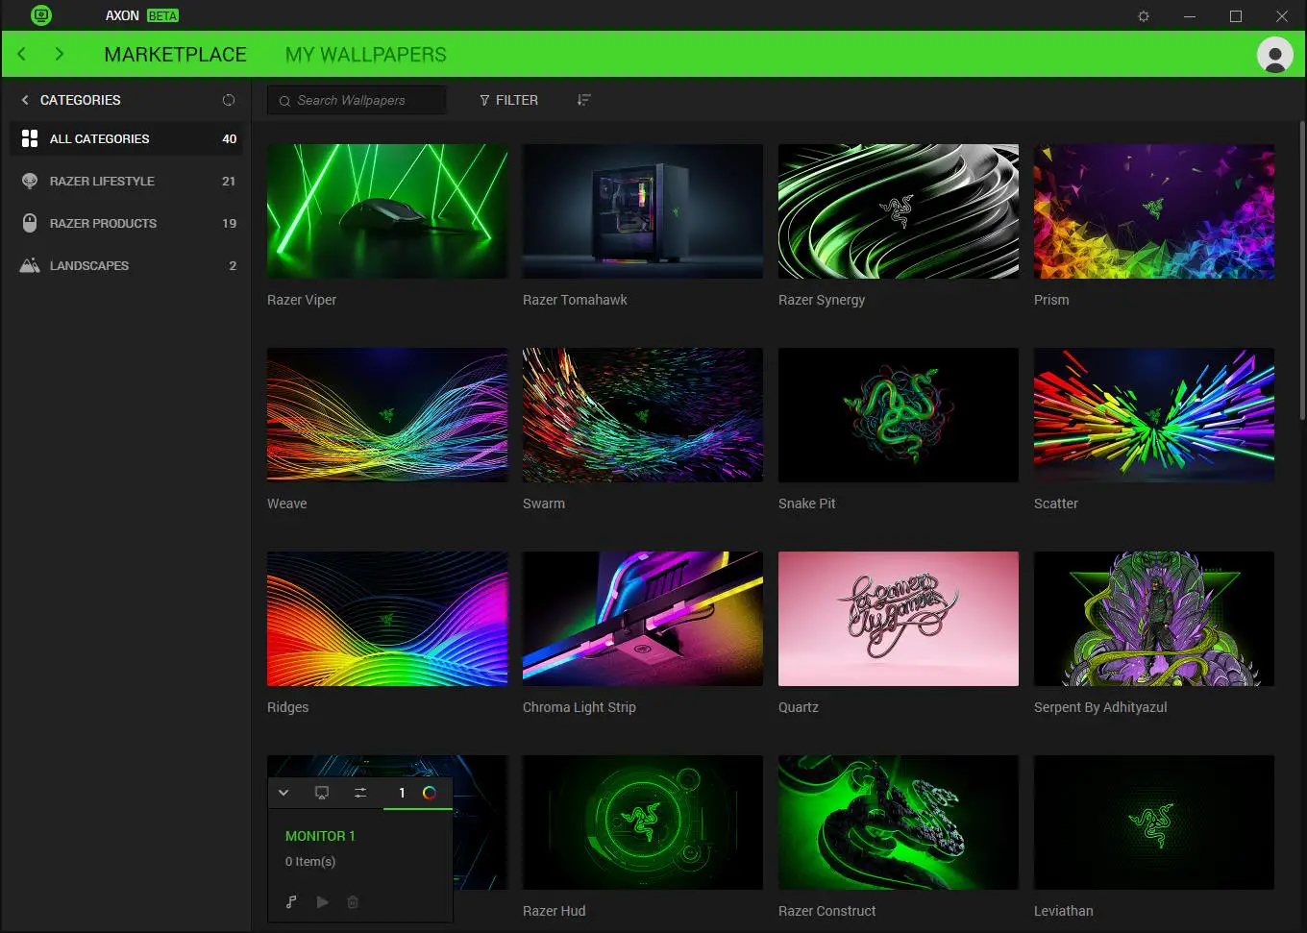1307x933 pixels.
Task: Open the user profile button
Action: click(1274, 55)
